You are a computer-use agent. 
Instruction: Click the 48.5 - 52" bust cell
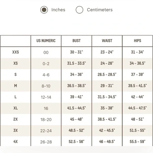click(77, 130)
